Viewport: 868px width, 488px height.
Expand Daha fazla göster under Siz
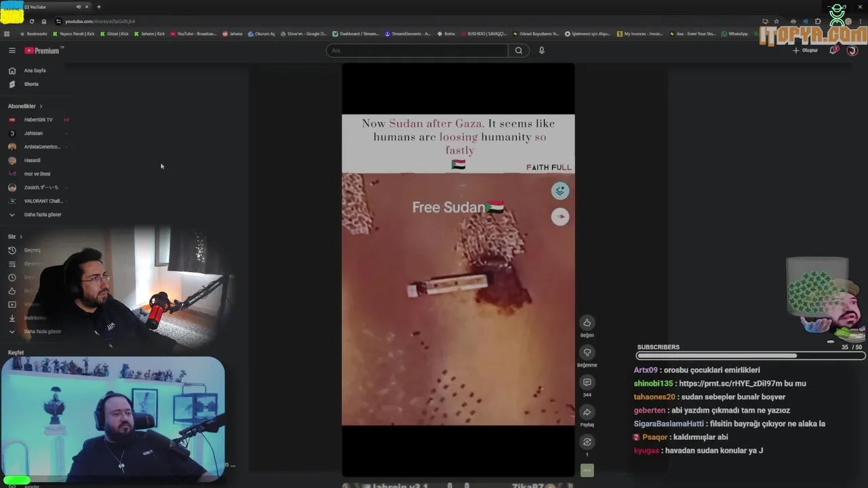click(x=35, y=331)
